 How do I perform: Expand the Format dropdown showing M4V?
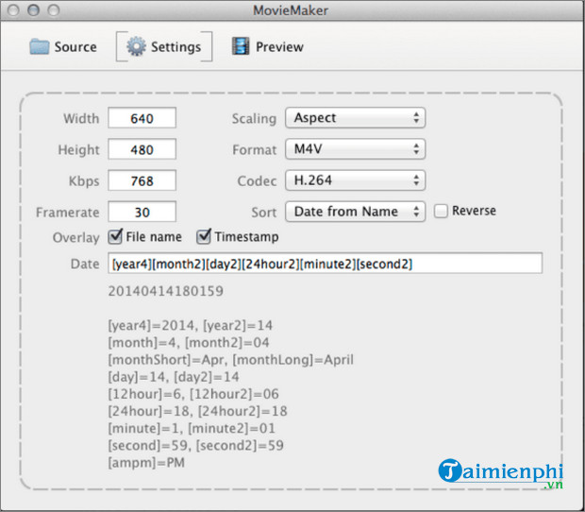click(x=355, y=149)
